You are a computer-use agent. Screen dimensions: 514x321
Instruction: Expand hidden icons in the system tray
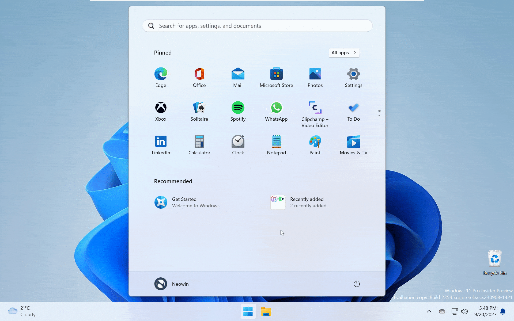(429, 311)
